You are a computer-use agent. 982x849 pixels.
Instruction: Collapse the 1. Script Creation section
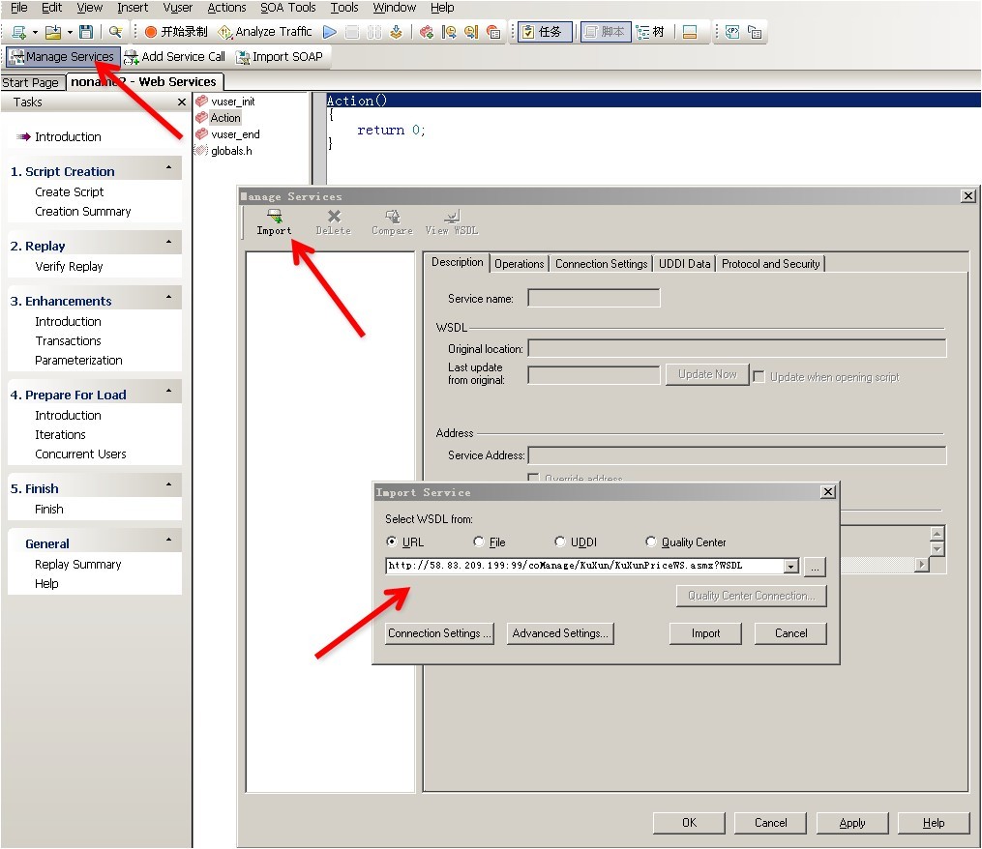168,168
